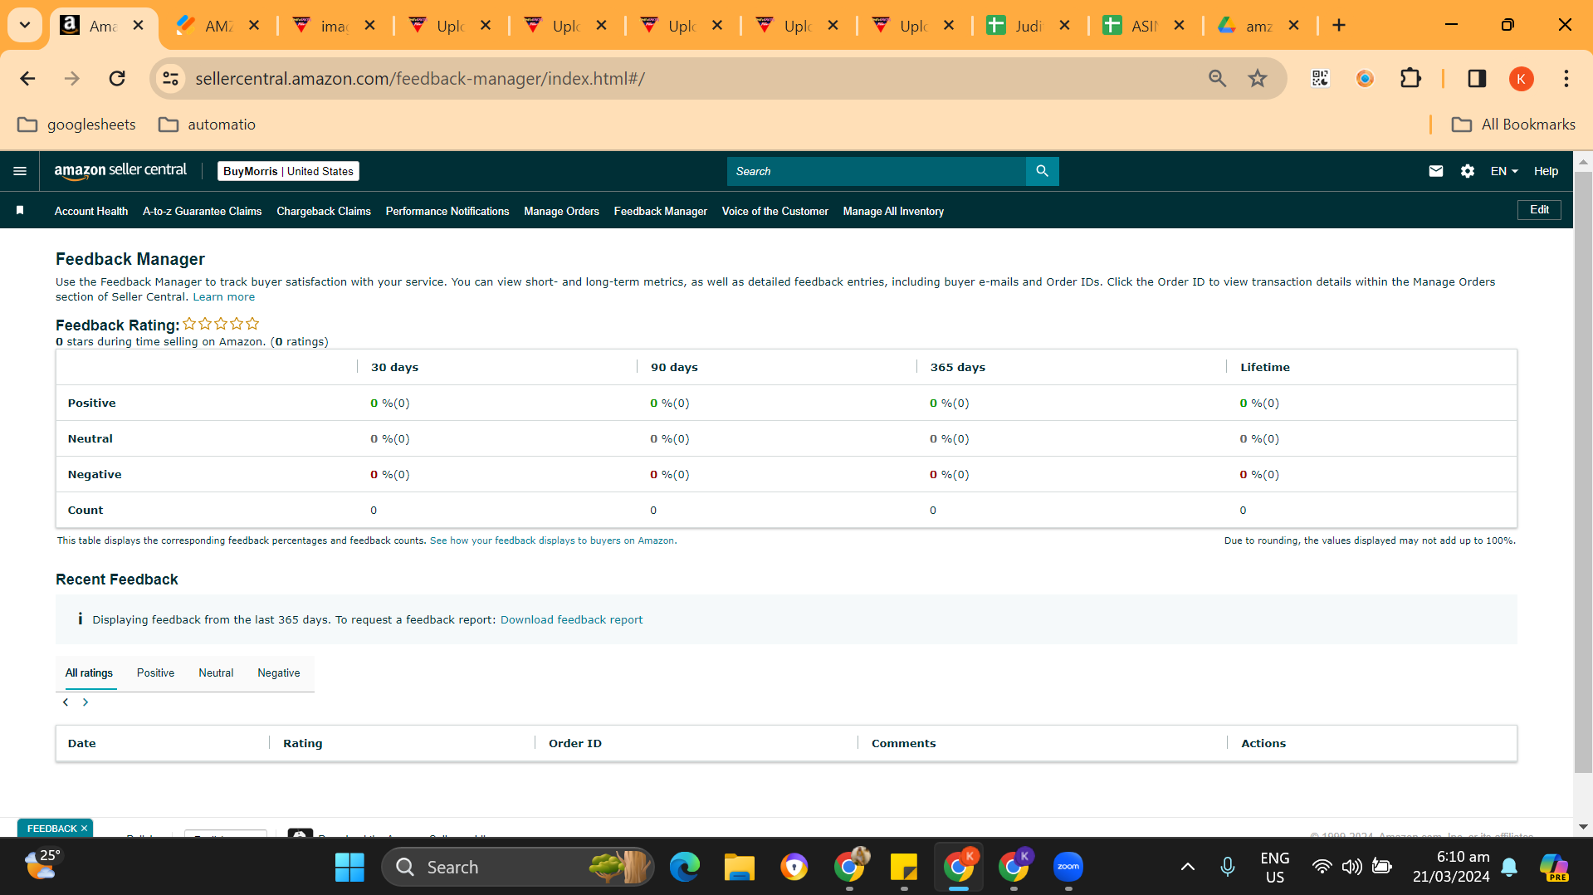
Task: Open the settings gear in Seller Central
Action: coord(1468,171)
